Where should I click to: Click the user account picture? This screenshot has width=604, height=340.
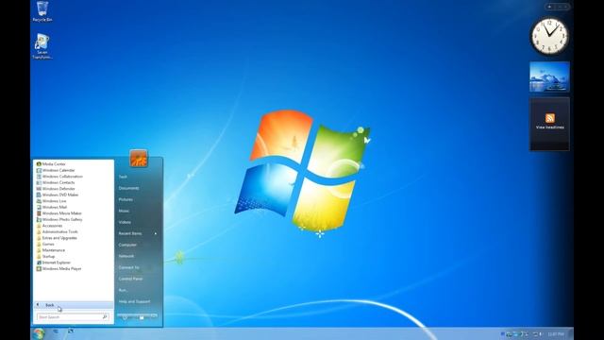[139, 158]
